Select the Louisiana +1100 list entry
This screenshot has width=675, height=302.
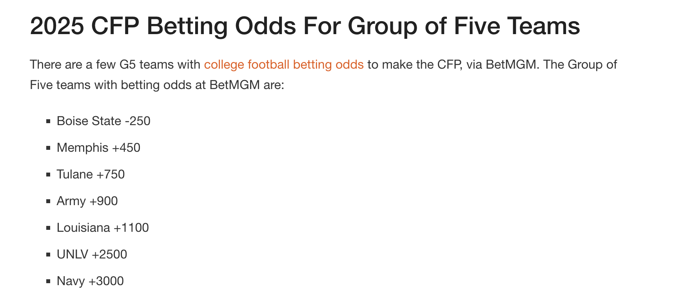click(103, 227)
